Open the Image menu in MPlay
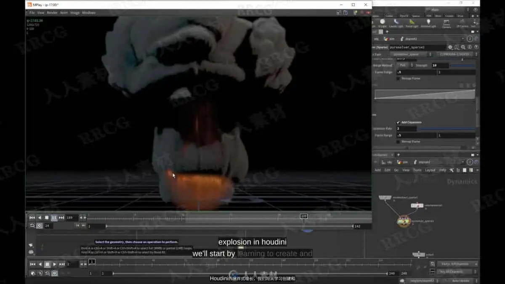 [75, 13]
